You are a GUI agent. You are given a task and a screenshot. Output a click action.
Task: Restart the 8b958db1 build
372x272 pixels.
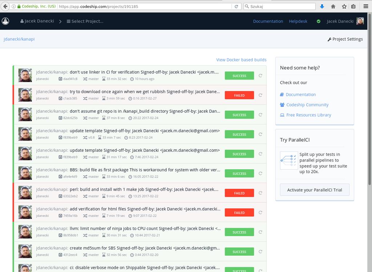pos(260,232)
